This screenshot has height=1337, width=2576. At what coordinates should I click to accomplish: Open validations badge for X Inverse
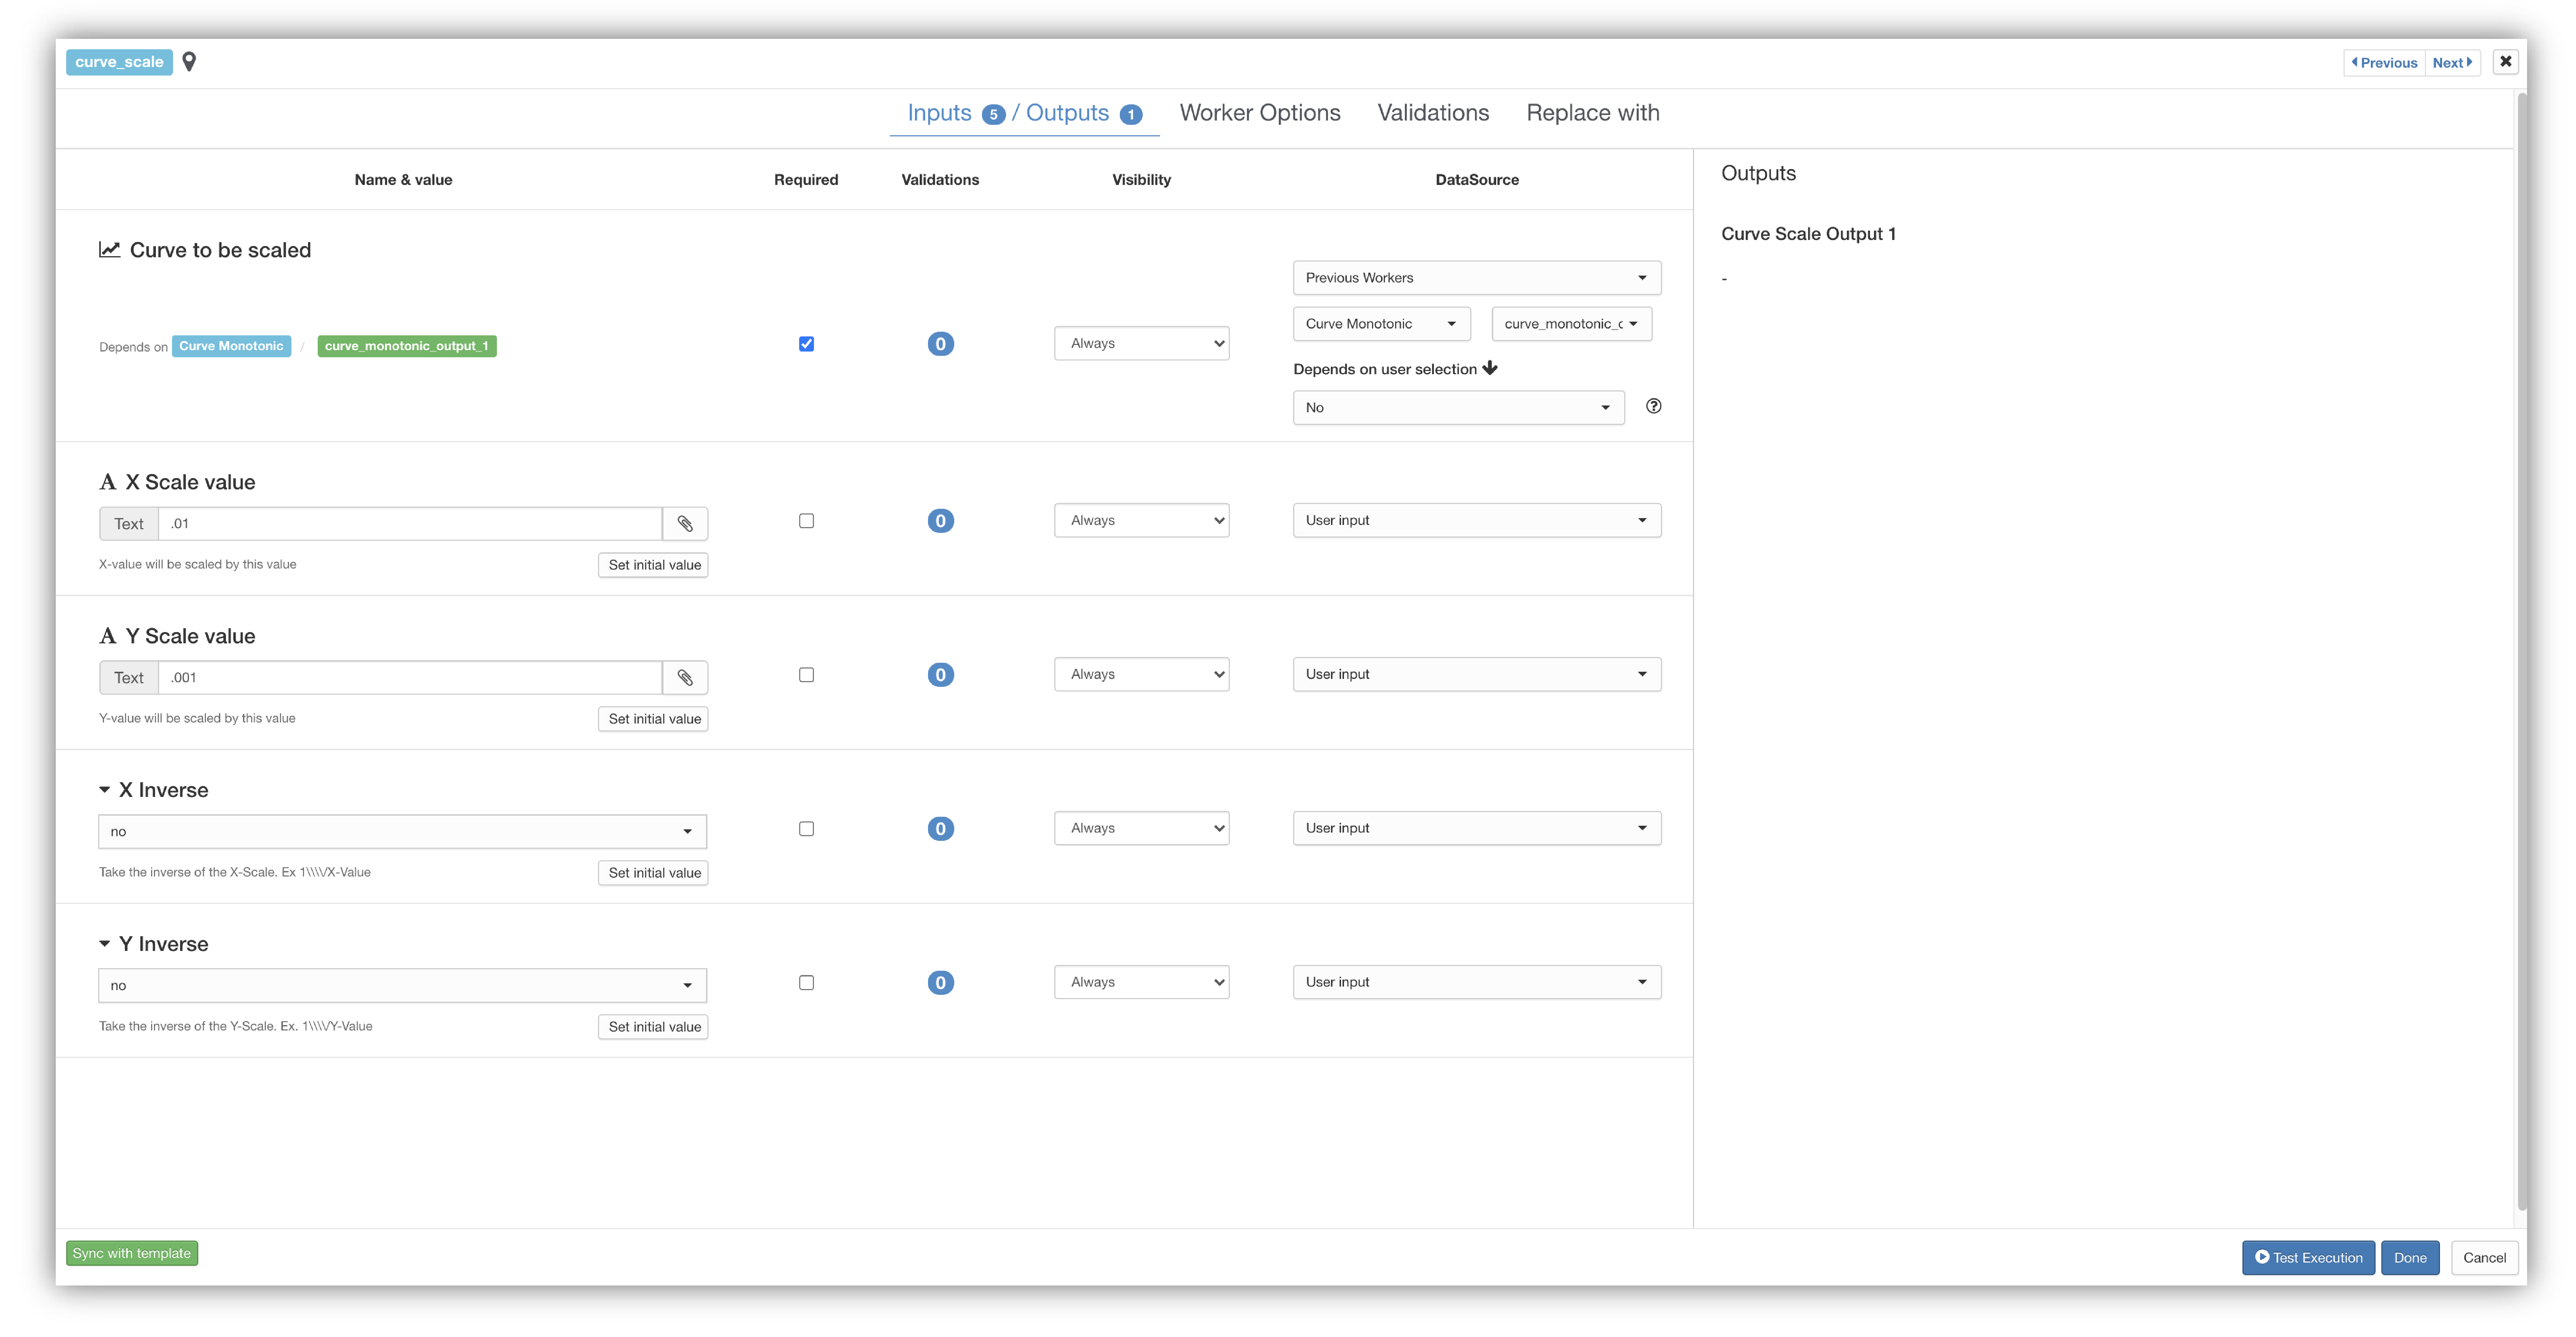click(x=940, y=829)
